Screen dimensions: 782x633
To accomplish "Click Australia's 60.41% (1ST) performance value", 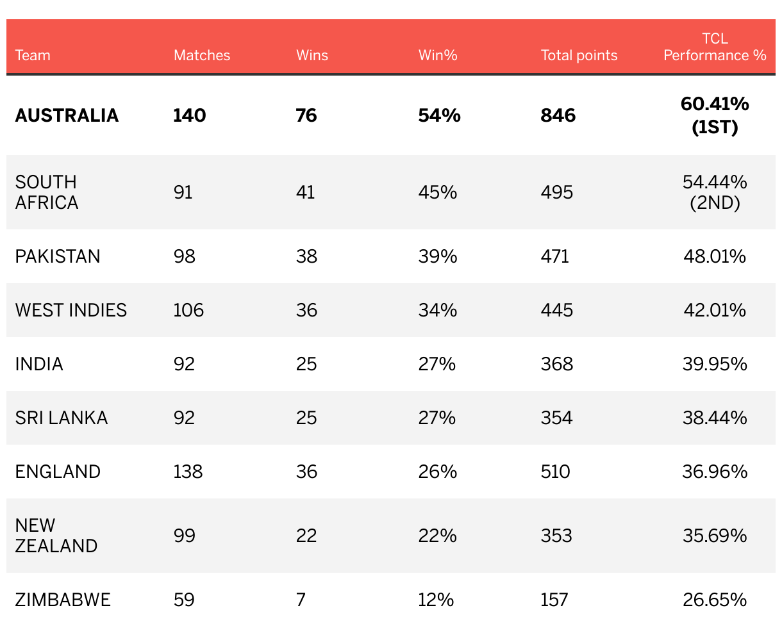I will pos(715,115).
